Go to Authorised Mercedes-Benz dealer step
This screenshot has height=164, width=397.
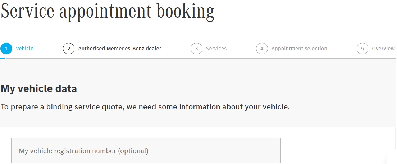pos(120,49)
